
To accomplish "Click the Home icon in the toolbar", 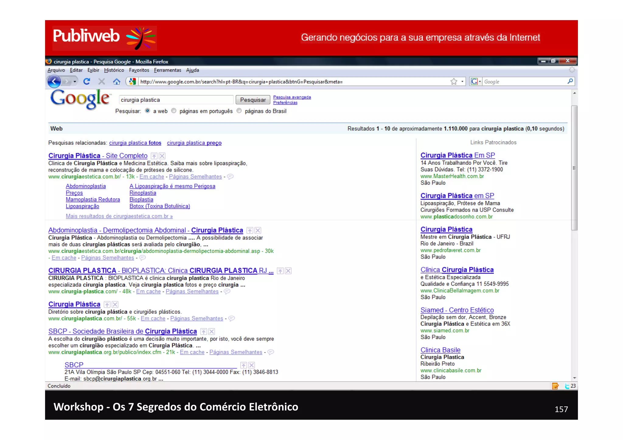I will pyautogui.click(x=117, y=81).
